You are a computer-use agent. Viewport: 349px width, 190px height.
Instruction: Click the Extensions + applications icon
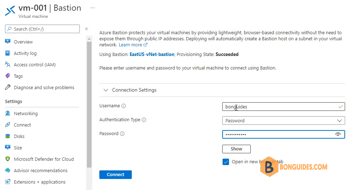(x=7, y=181)
